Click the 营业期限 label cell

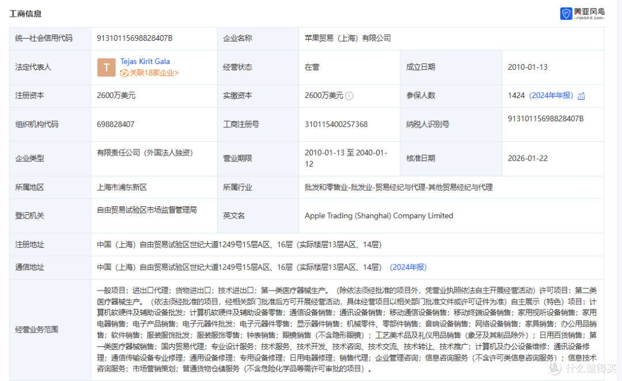pos(258,159)
